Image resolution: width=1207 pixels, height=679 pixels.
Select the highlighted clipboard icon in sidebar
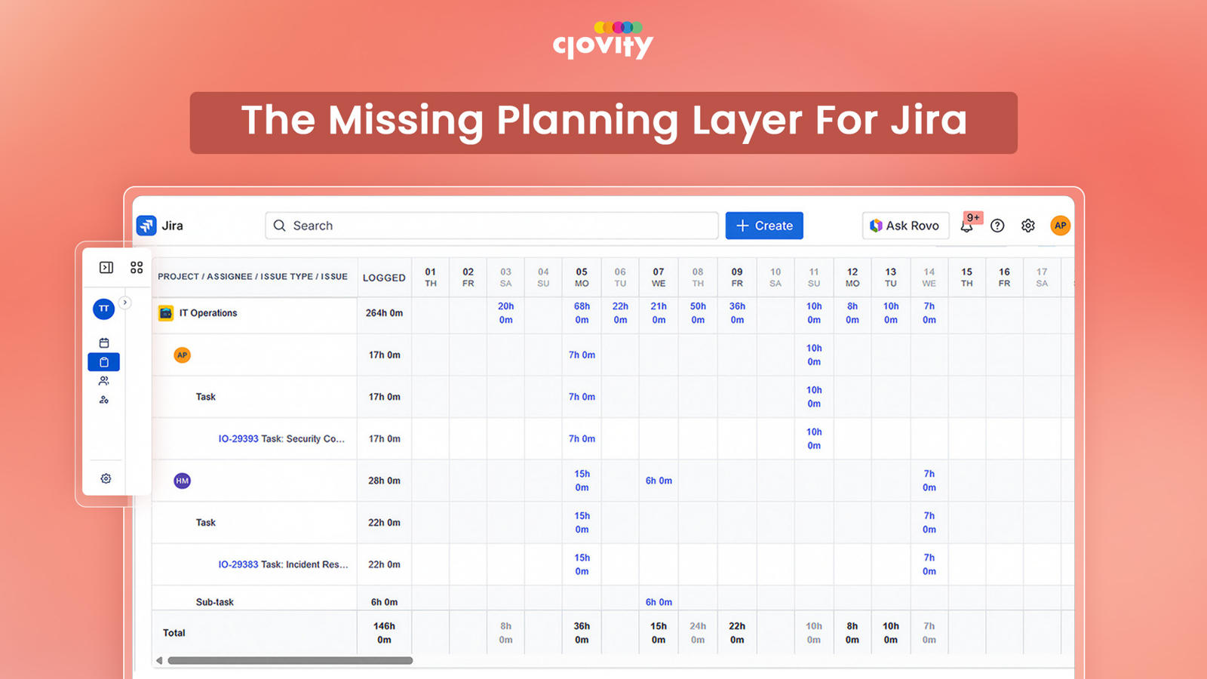[x=104, y=362]
